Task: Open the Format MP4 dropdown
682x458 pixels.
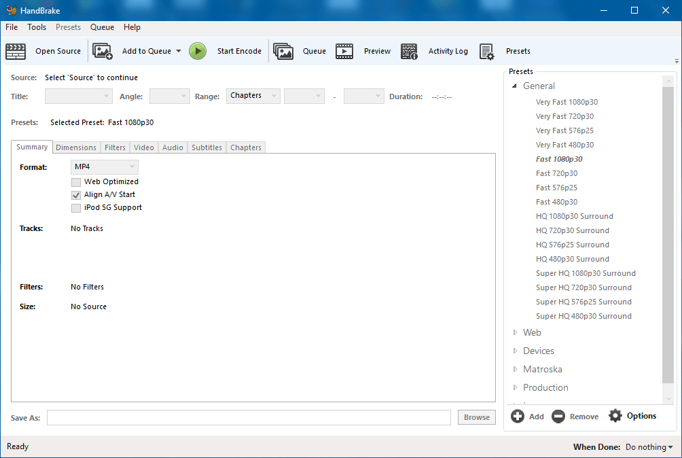Action: tap(105, 167)
